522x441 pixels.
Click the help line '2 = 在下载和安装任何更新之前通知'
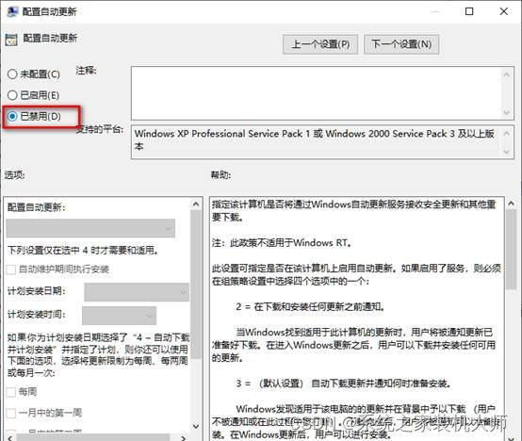pyautogui.click(x=310, y=306)
